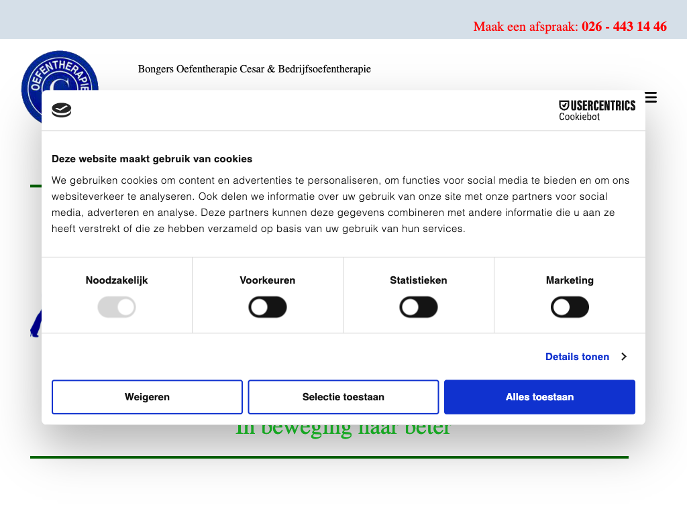
Task: Accept all with Alles toestaan
Action: tap(539, 397)
